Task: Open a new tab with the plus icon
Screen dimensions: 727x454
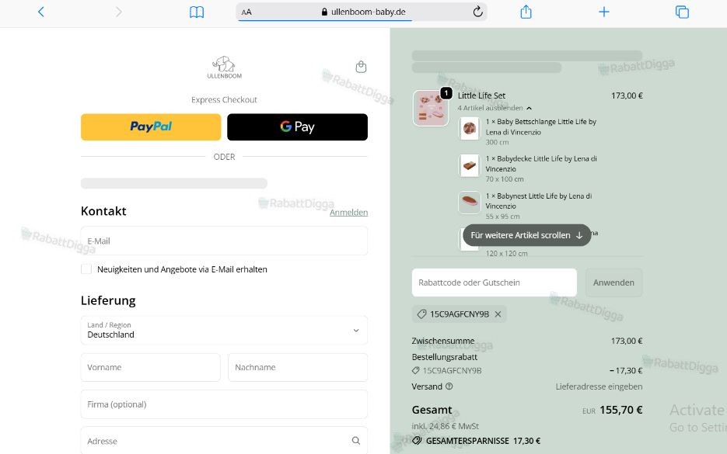Action: (603, 12)
